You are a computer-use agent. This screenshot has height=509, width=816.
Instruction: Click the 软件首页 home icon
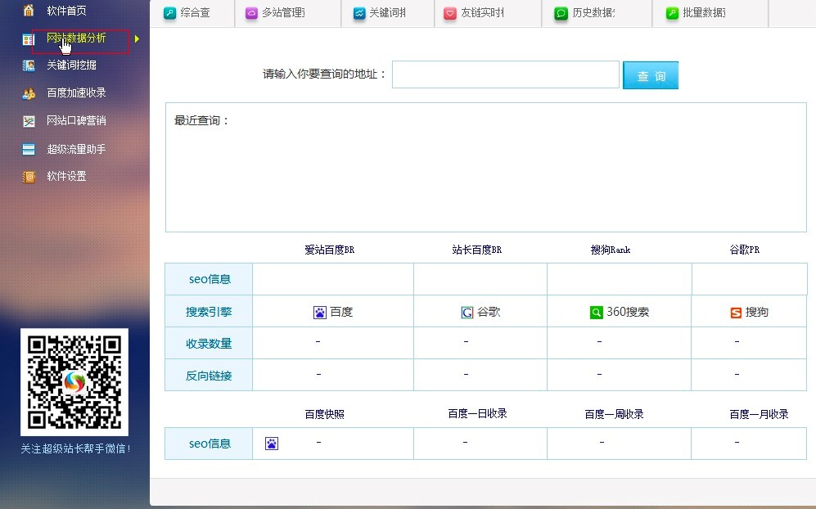click(x=29, y=11)
